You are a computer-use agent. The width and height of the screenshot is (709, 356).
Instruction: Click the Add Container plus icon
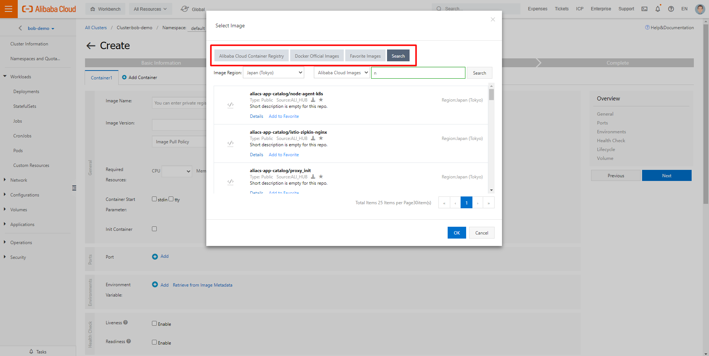point(124,77)
